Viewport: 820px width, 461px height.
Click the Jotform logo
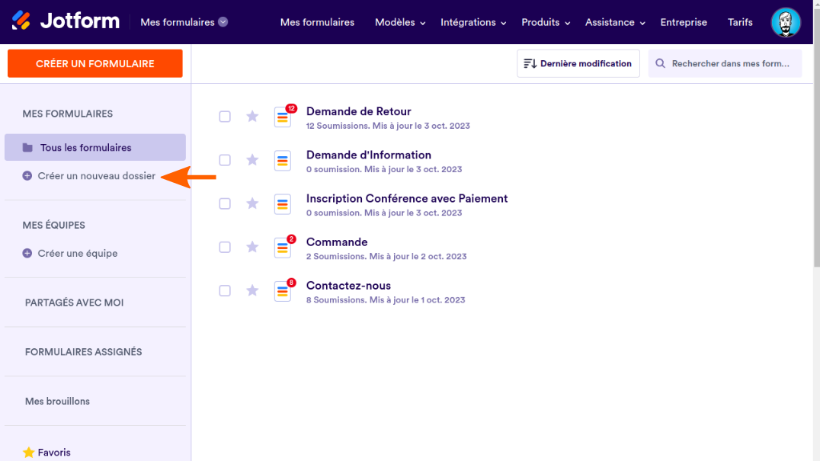coord(66,21)
